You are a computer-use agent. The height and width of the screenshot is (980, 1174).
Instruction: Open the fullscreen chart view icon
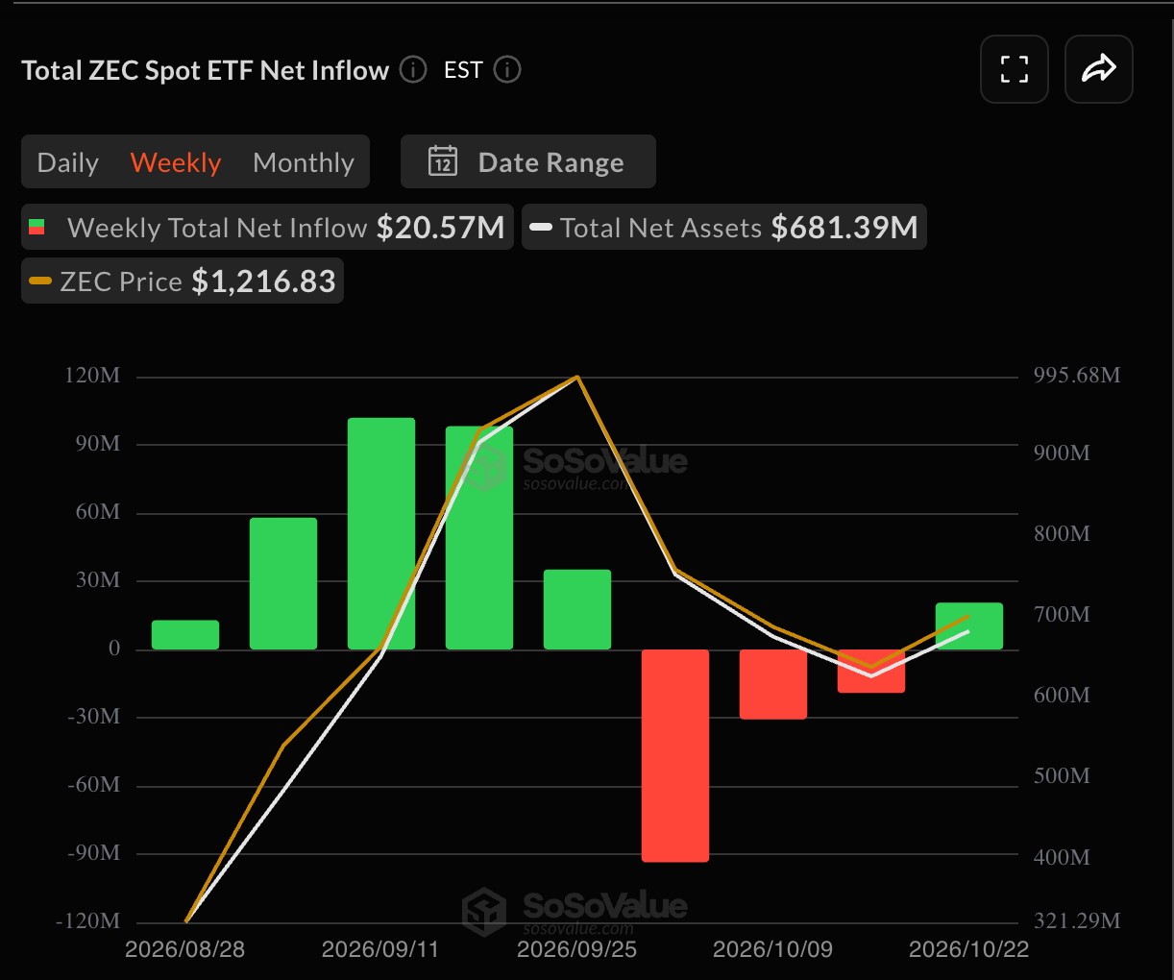(x=1015, y=69)
